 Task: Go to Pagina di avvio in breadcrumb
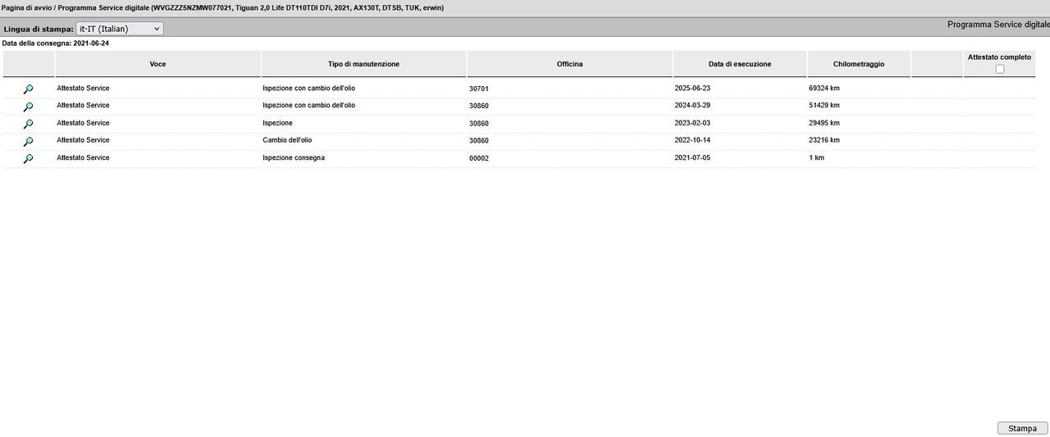coord(25,7)
